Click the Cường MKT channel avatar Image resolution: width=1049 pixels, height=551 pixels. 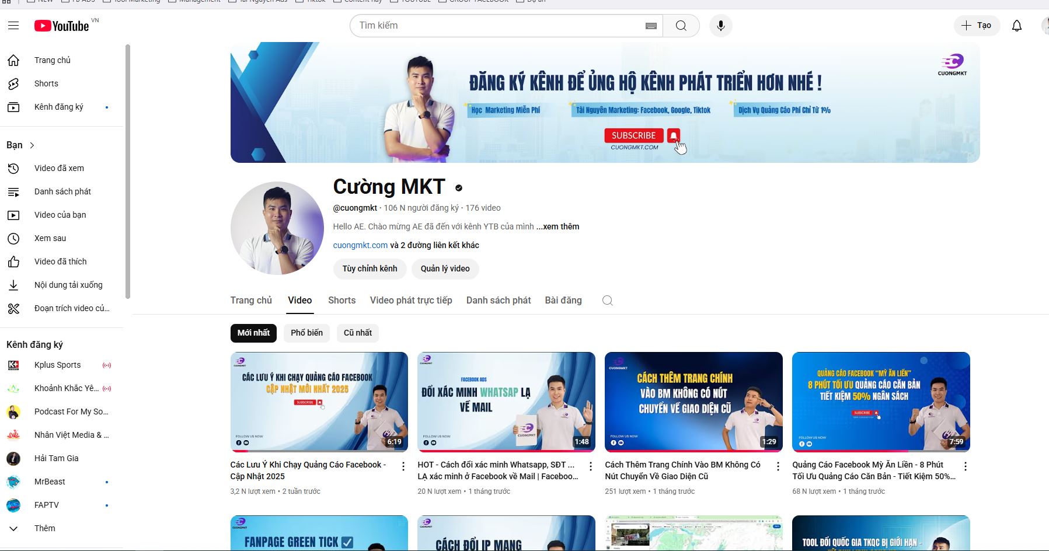[277, 228]
